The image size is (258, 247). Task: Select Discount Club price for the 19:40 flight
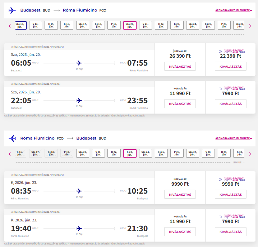coord(230,232)
